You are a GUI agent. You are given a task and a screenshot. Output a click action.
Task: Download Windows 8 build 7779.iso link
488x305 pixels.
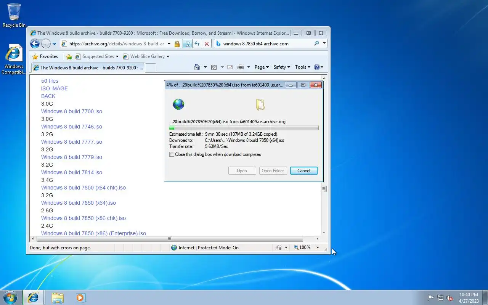pyautogui.click(x=72, y=157)
